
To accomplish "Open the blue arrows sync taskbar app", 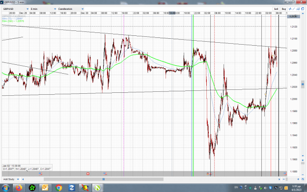I will pos(71,188).
